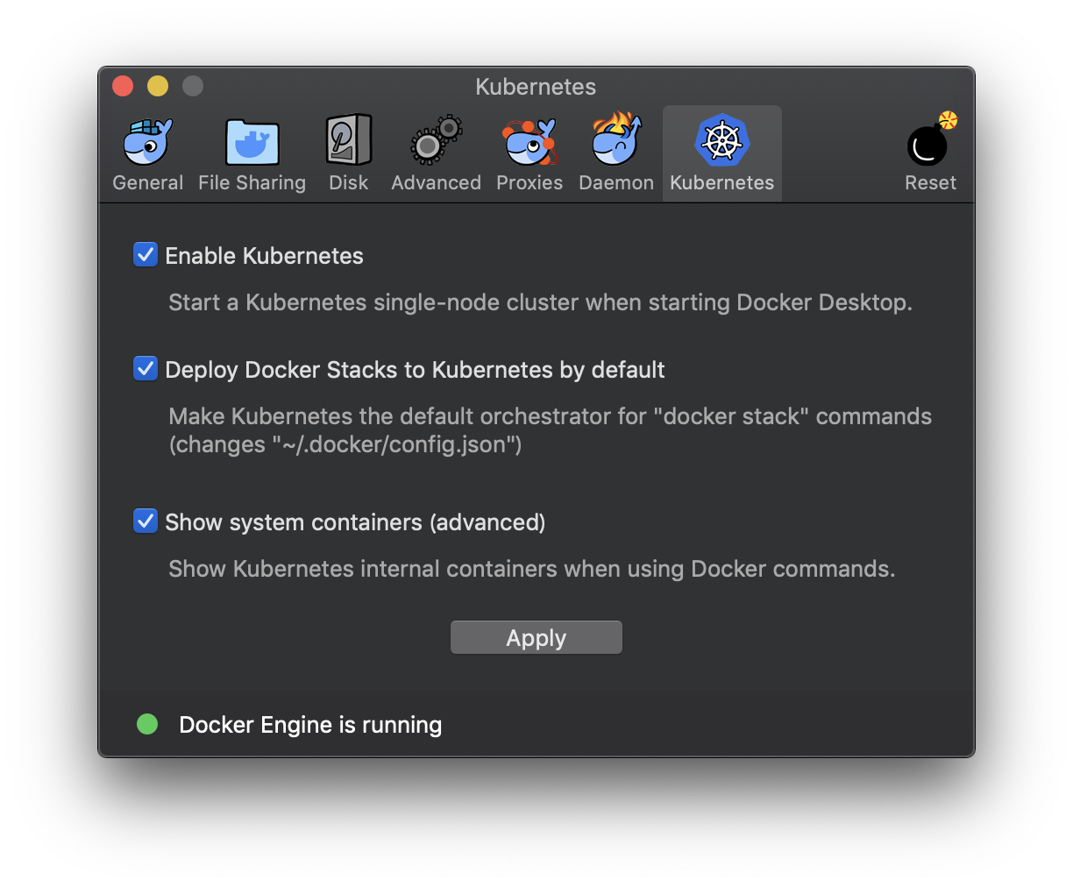Screen dimensions: 1073x887
Task: Open the Reset bomb icon
Action: [931, 140]
